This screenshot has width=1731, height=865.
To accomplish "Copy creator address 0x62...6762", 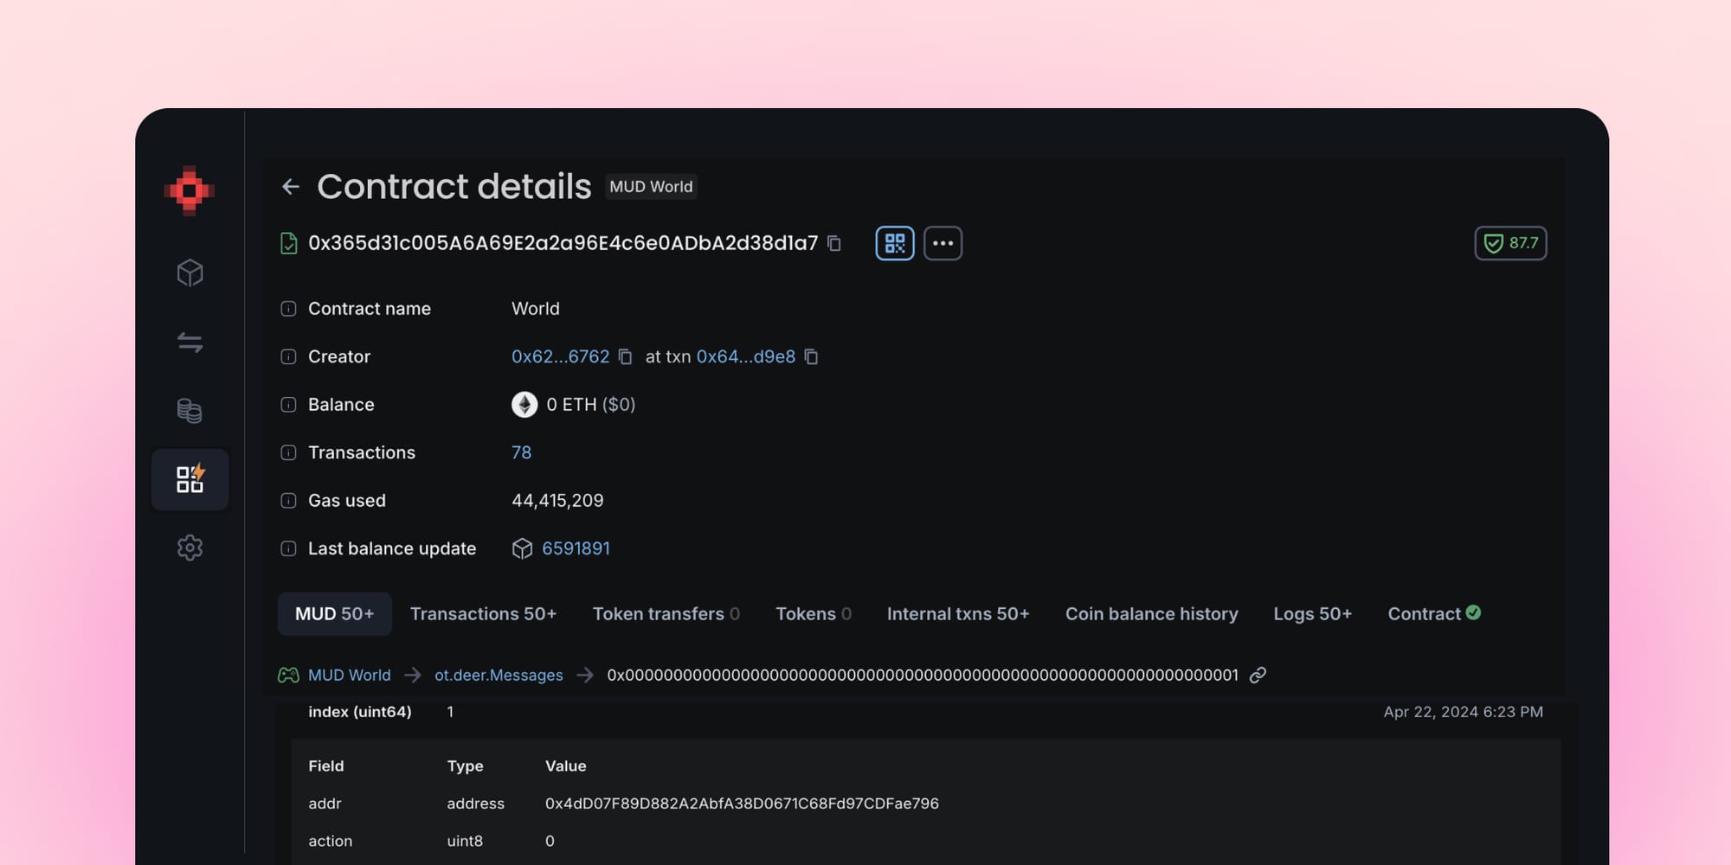I will click(625, 356).
